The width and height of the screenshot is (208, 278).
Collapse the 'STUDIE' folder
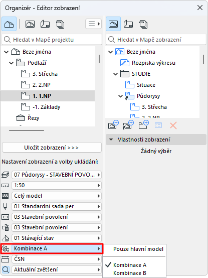115,74
